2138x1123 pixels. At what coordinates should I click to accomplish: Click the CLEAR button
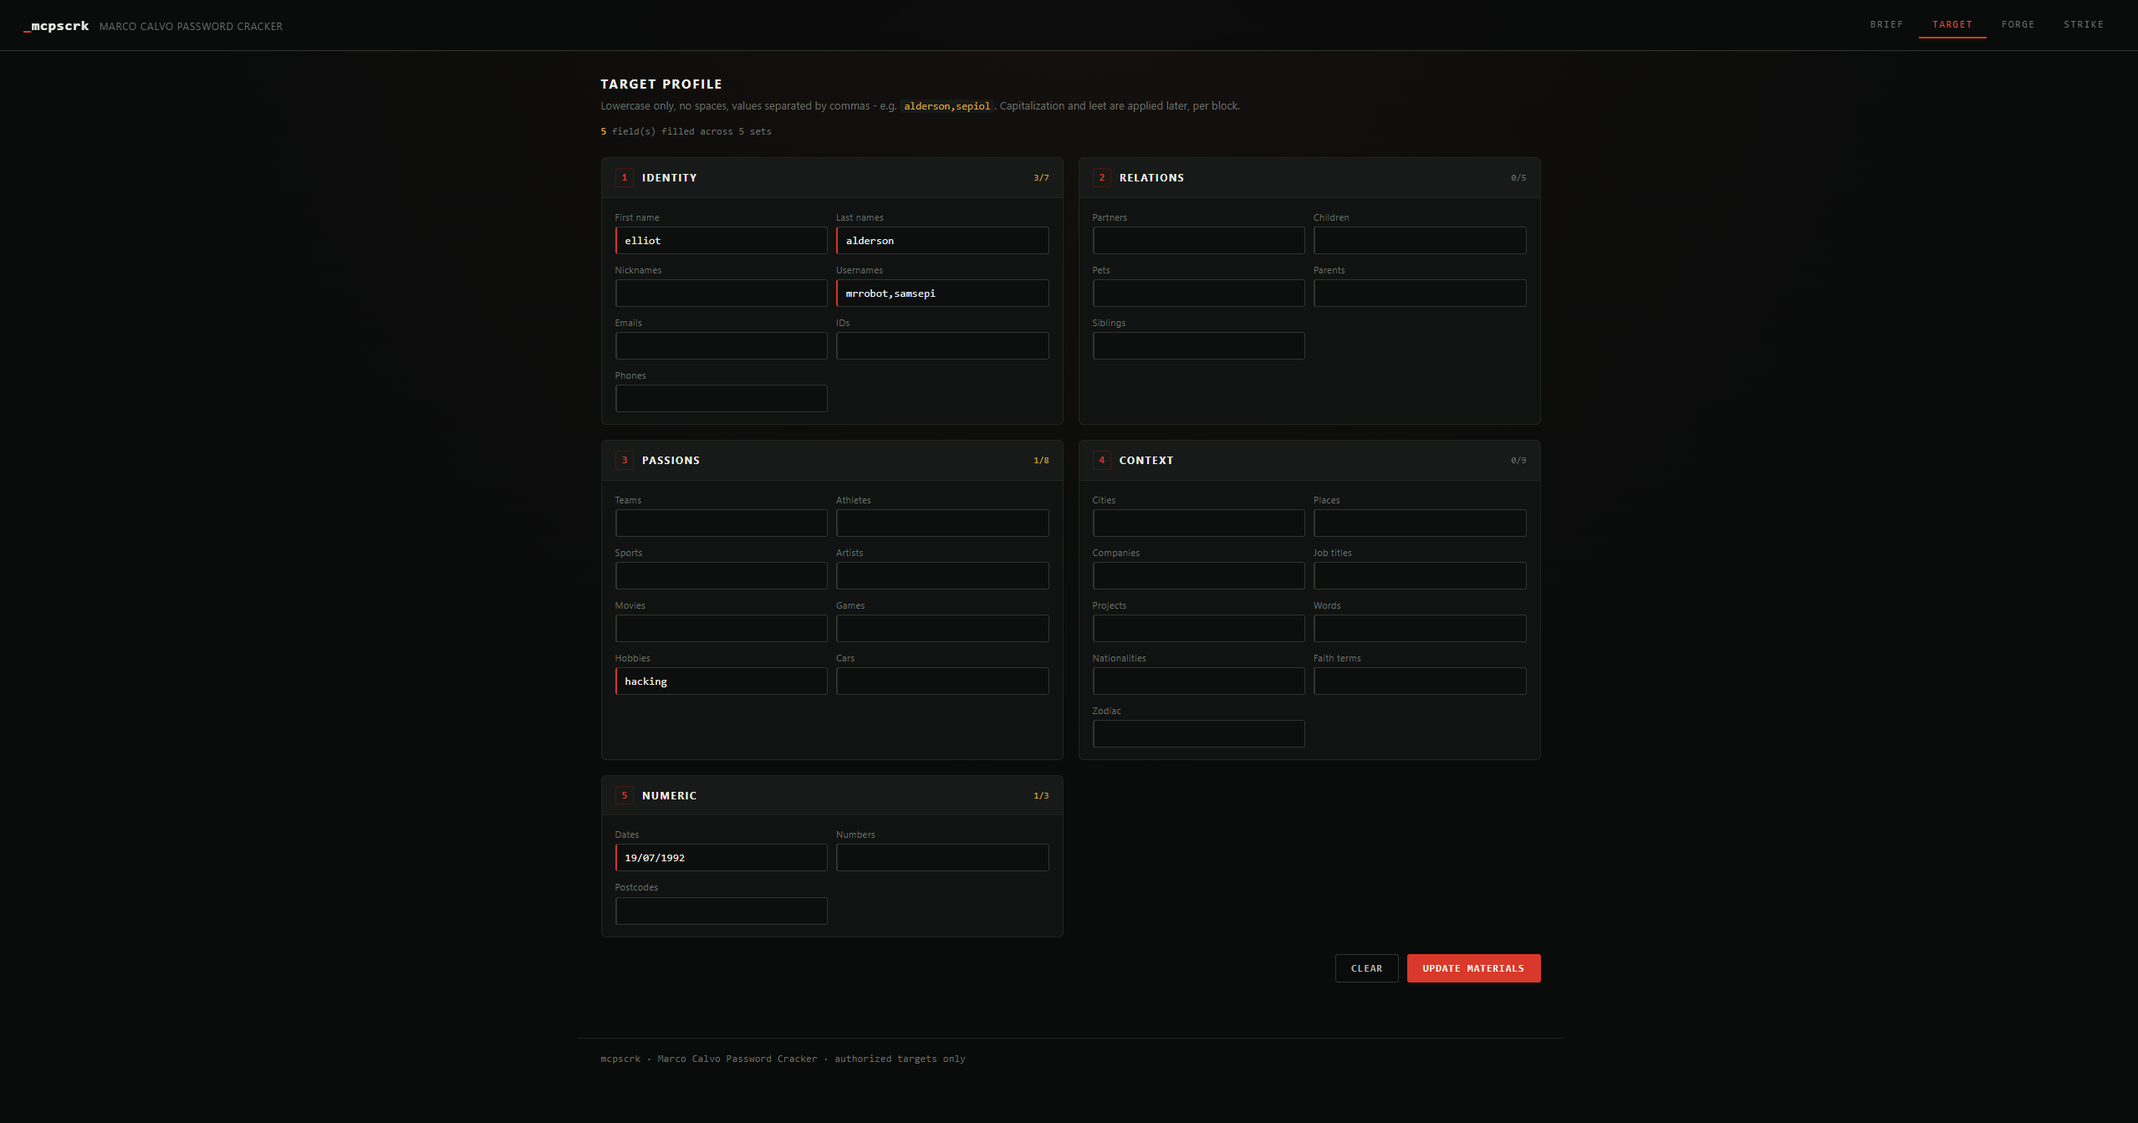pyautogui.click(x=1366, y=968)
